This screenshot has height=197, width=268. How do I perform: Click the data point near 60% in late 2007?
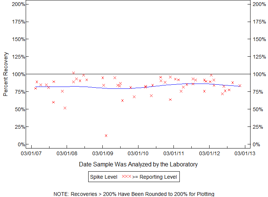point(53,102)
